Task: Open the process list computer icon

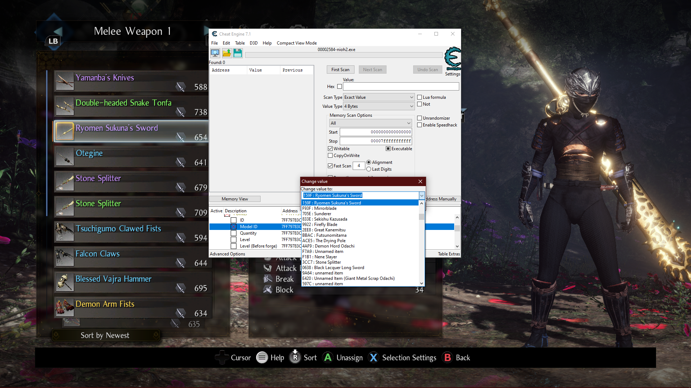Action: (x=215, y=54)
